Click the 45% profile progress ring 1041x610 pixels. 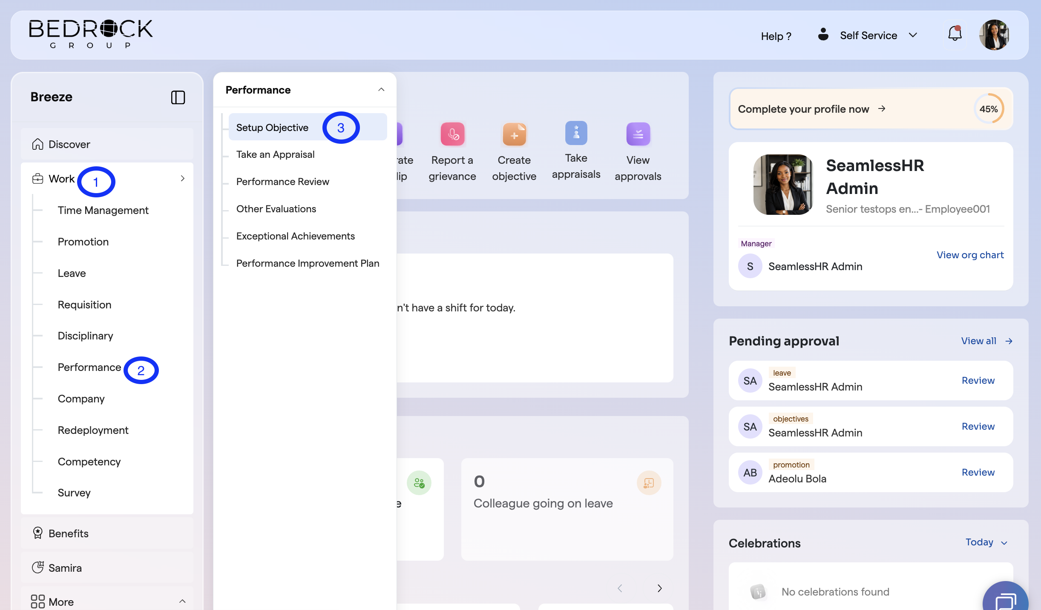pos(989,109)
